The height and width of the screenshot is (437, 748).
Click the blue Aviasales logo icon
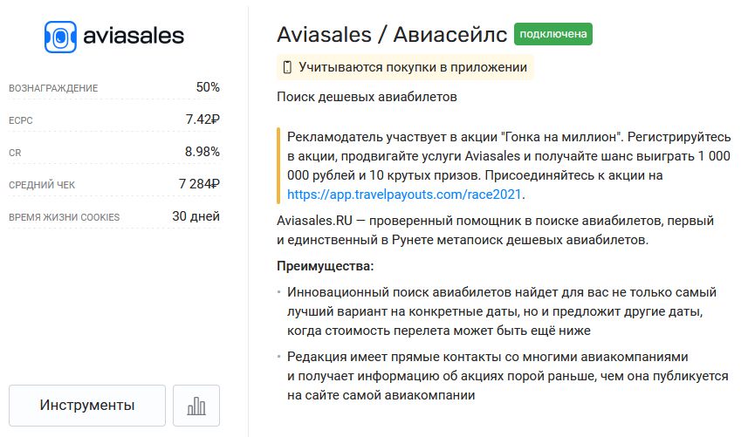(59, 37)
